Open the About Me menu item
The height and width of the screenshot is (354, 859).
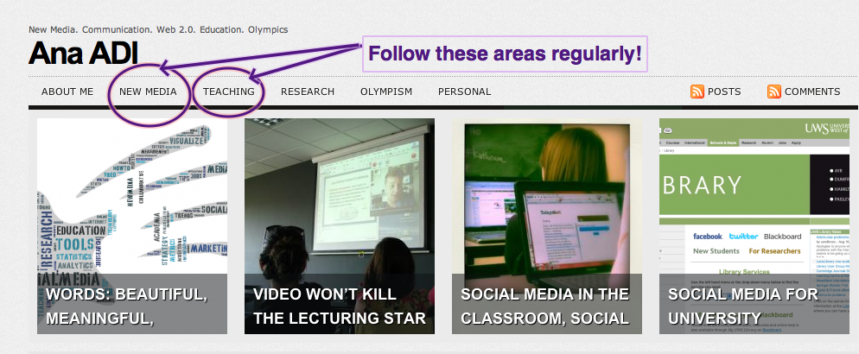point(67,92)
